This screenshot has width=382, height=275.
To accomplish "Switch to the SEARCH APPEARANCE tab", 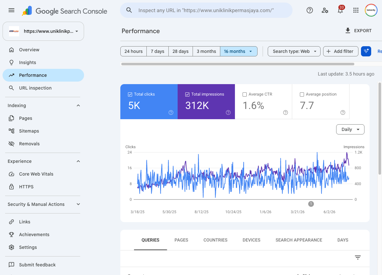I will [x=299, y=240].
